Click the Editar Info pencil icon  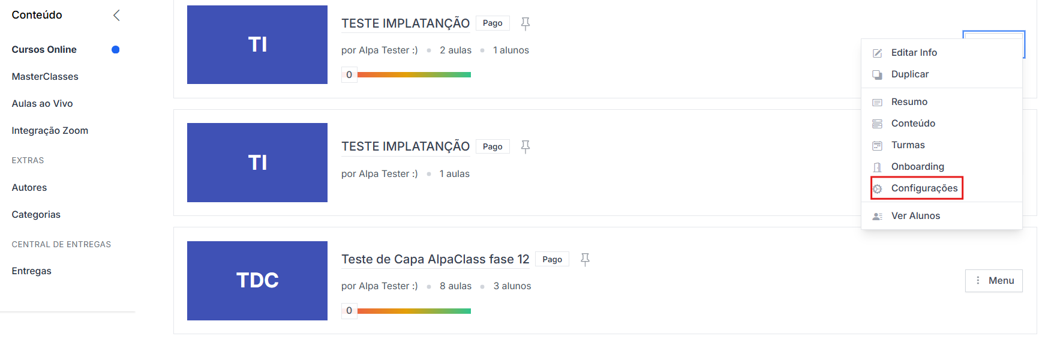[877, 53]
